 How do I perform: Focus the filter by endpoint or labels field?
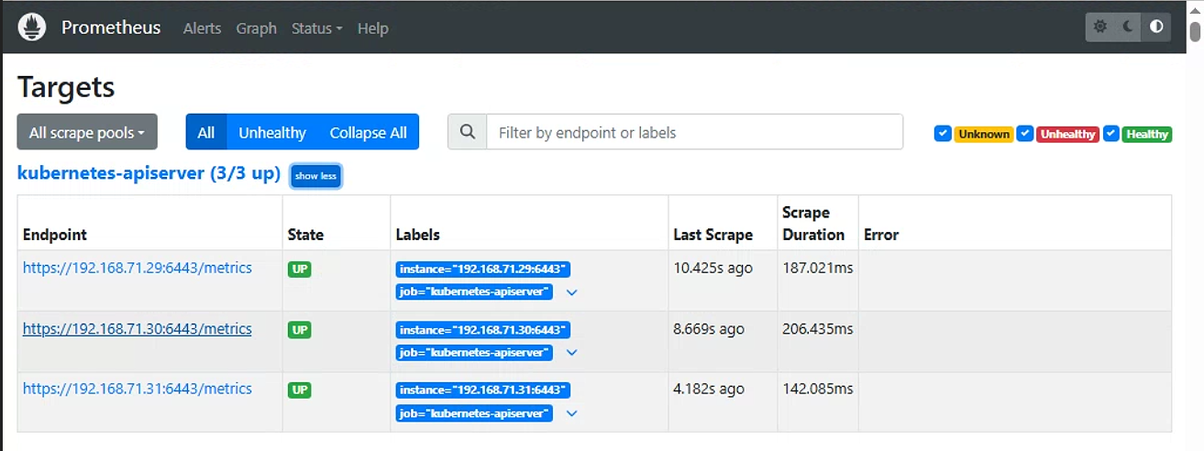[x=694, y=132]
